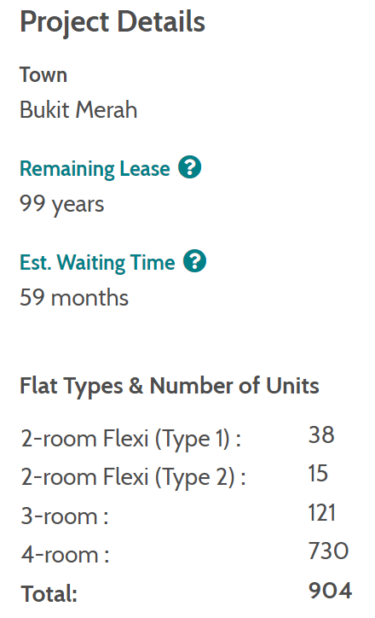Image resolution: width=375 pixels, height=618 pixels.
Task: Click the 99 years lease value
Action: click(x=61, y=204)
